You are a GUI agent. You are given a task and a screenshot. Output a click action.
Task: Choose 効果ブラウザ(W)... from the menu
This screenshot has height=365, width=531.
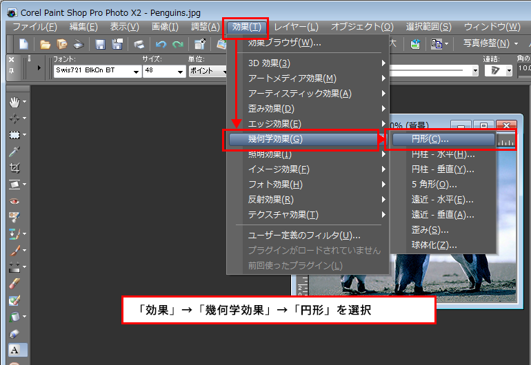coord(308,43)
